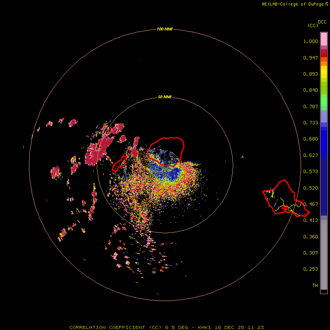
Task: Click the [CC] units label
Action: point(313,25)
